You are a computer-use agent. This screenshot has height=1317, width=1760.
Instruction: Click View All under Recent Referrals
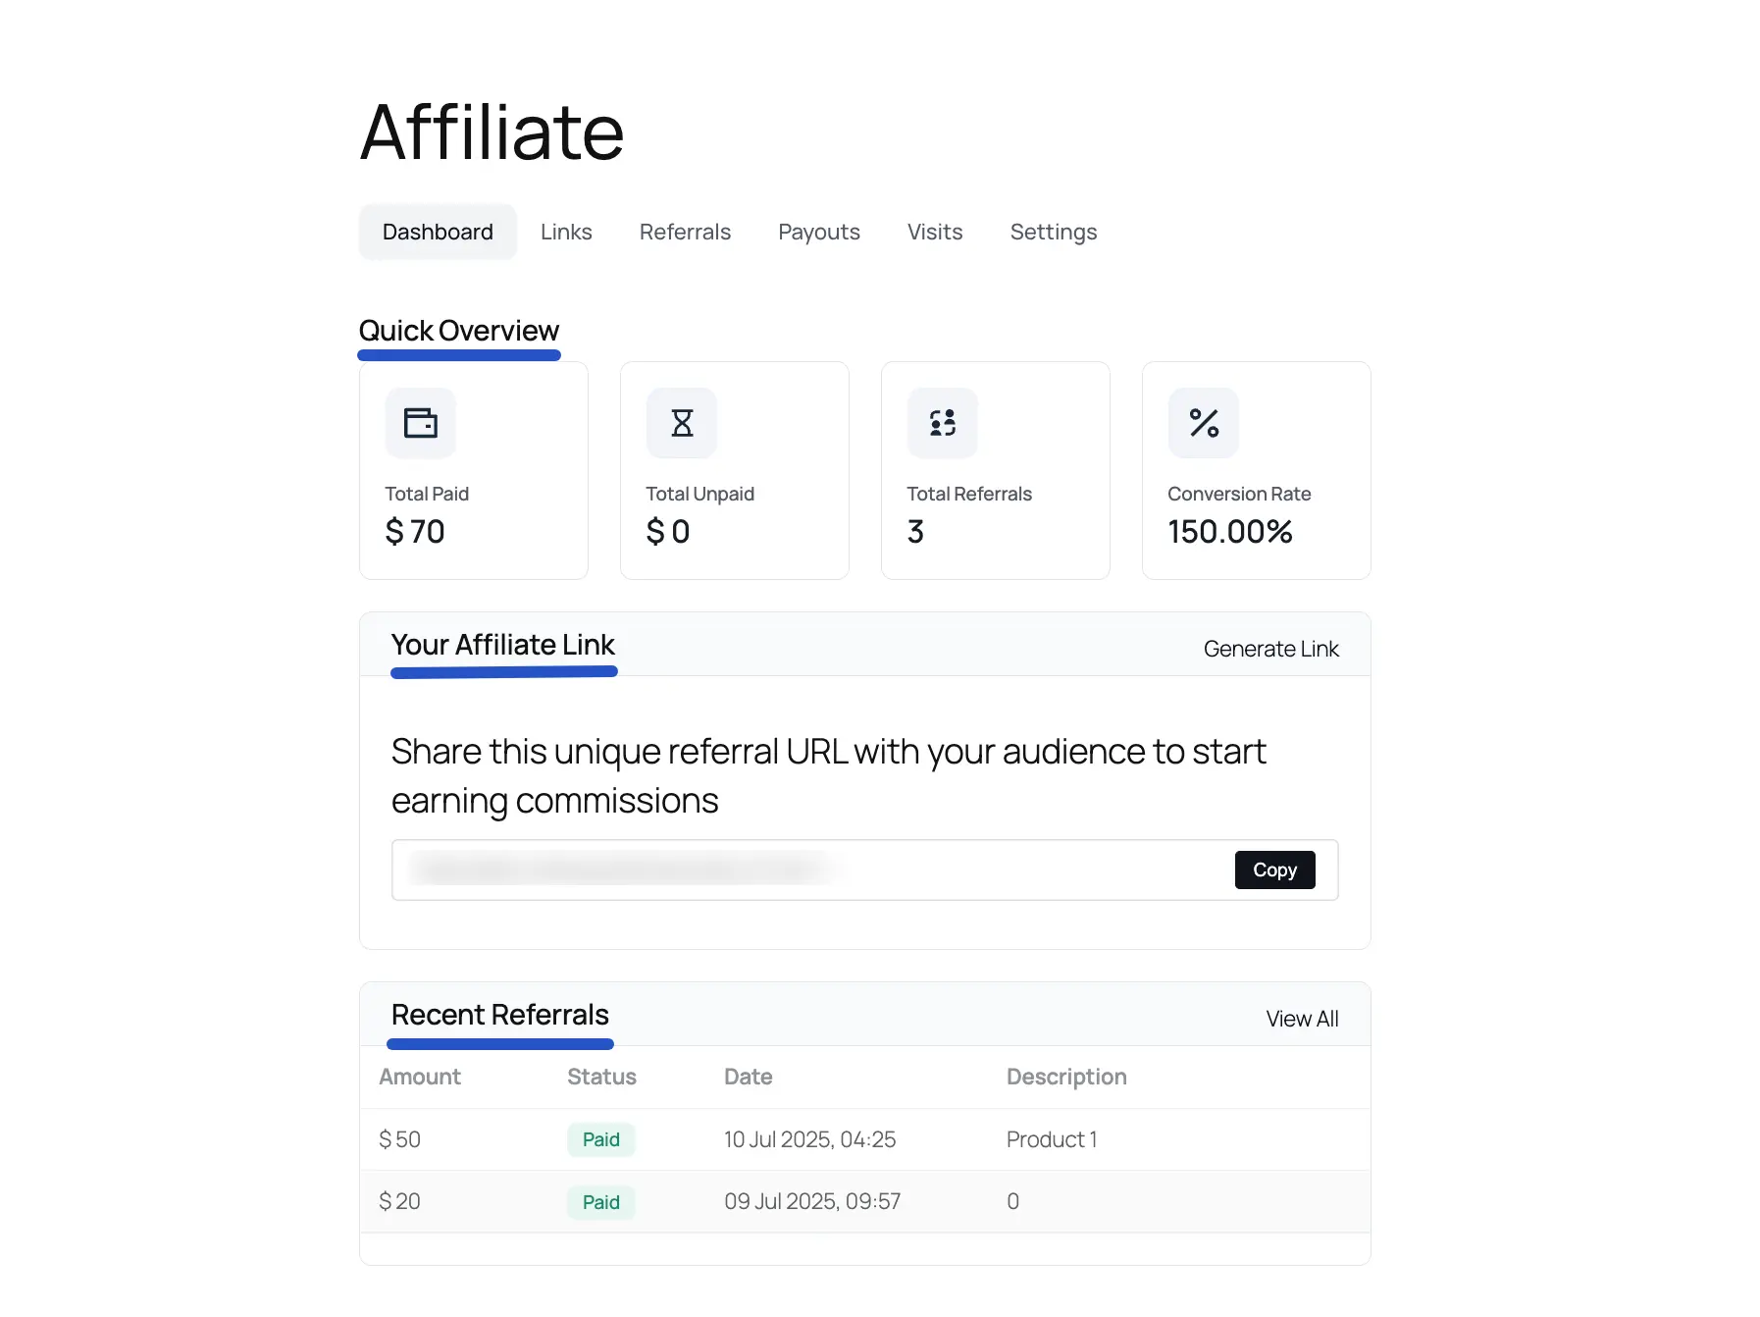point(1302,1018)
